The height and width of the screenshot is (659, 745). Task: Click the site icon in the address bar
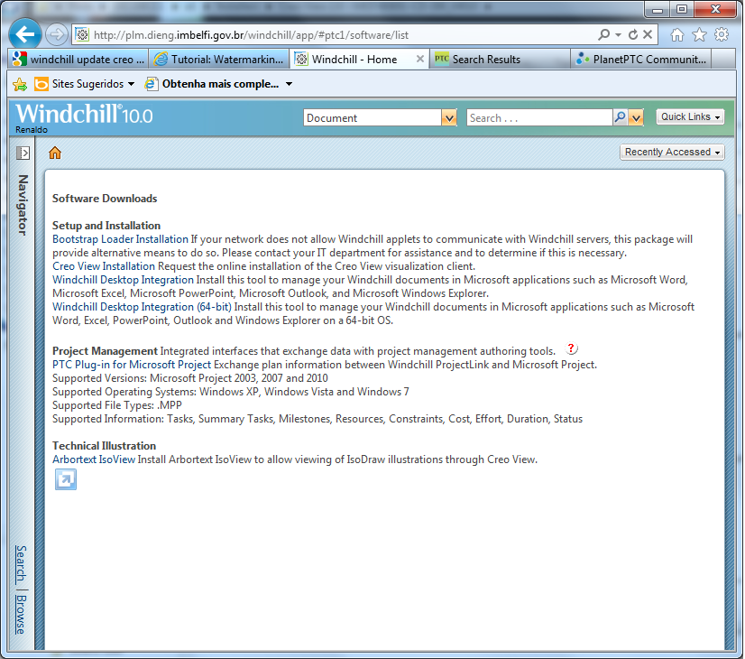82,34
